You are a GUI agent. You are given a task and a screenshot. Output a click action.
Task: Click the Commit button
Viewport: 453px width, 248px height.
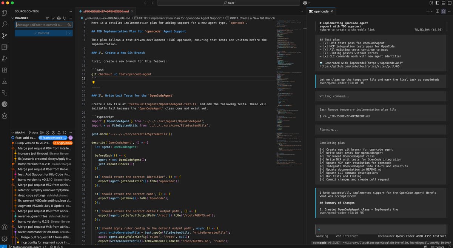[x=41, y=33]
